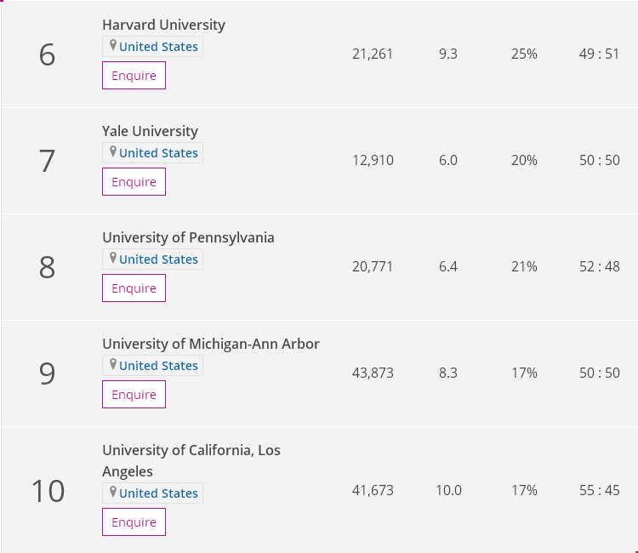
Task: Click Enquire for University of Michigan-Ann Arbor
Action: point(134,394)
